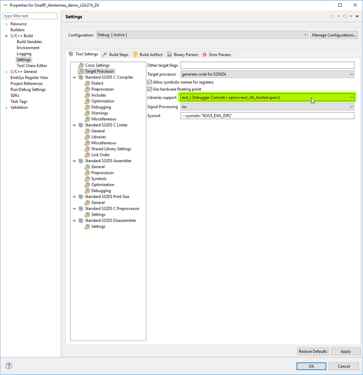This screenshot has height=375, width=363.
Task: Open the help question mark icon
Action: point(9,366)
